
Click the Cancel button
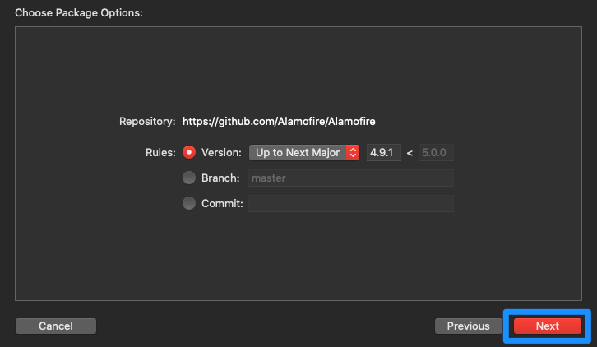pos(56,326)
